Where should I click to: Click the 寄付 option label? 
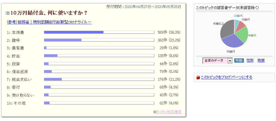pos(16,87)
